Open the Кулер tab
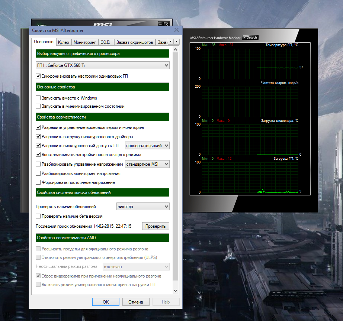Image resolution: width=343 pixels, height=321 pixels. [64, 42]
